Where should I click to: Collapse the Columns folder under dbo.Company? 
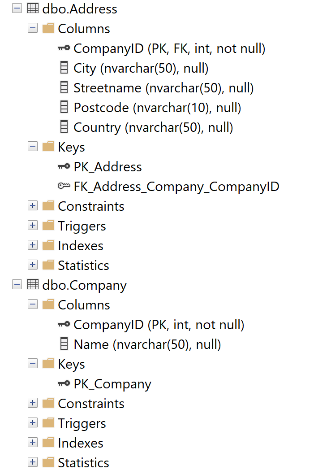tap(33, 305)
